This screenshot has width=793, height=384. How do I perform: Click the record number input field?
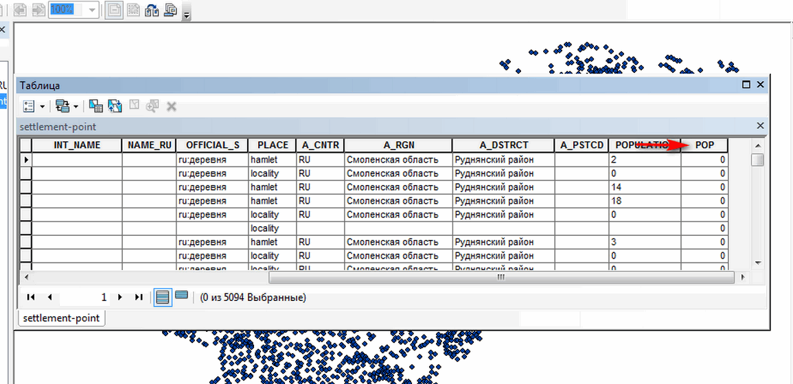tap(84, 298)
